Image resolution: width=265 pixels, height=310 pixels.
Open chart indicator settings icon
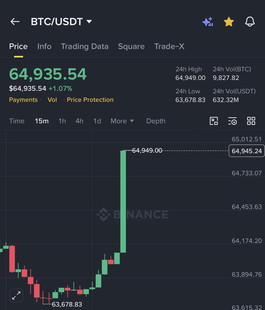click(232, 121)
